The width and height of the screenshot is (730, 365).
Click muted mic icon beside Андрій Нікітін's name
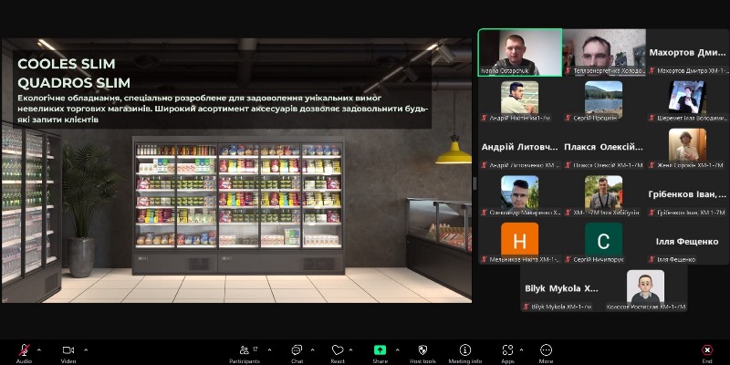(485, 119)
